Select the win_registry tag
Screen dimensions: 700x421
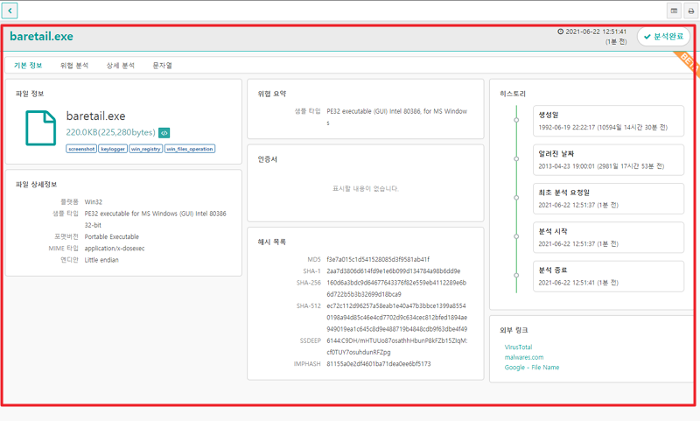[145, 149]
